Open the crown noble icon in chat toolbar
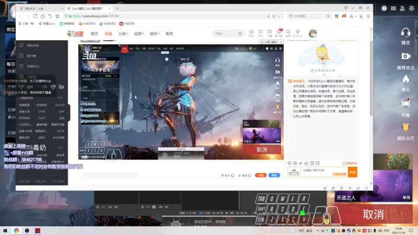This screenshot has height=235, width=418. (x=306, y=163)
